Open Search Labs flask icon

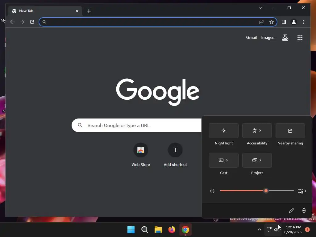point(285,37)
